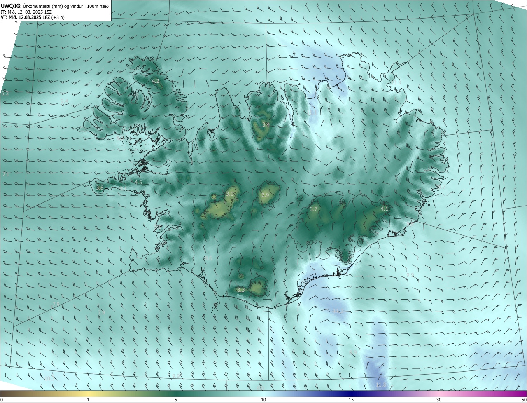The image size is (527, 403).
Task: Click the 15 tick on color scale
Action: tap(351, 400)
